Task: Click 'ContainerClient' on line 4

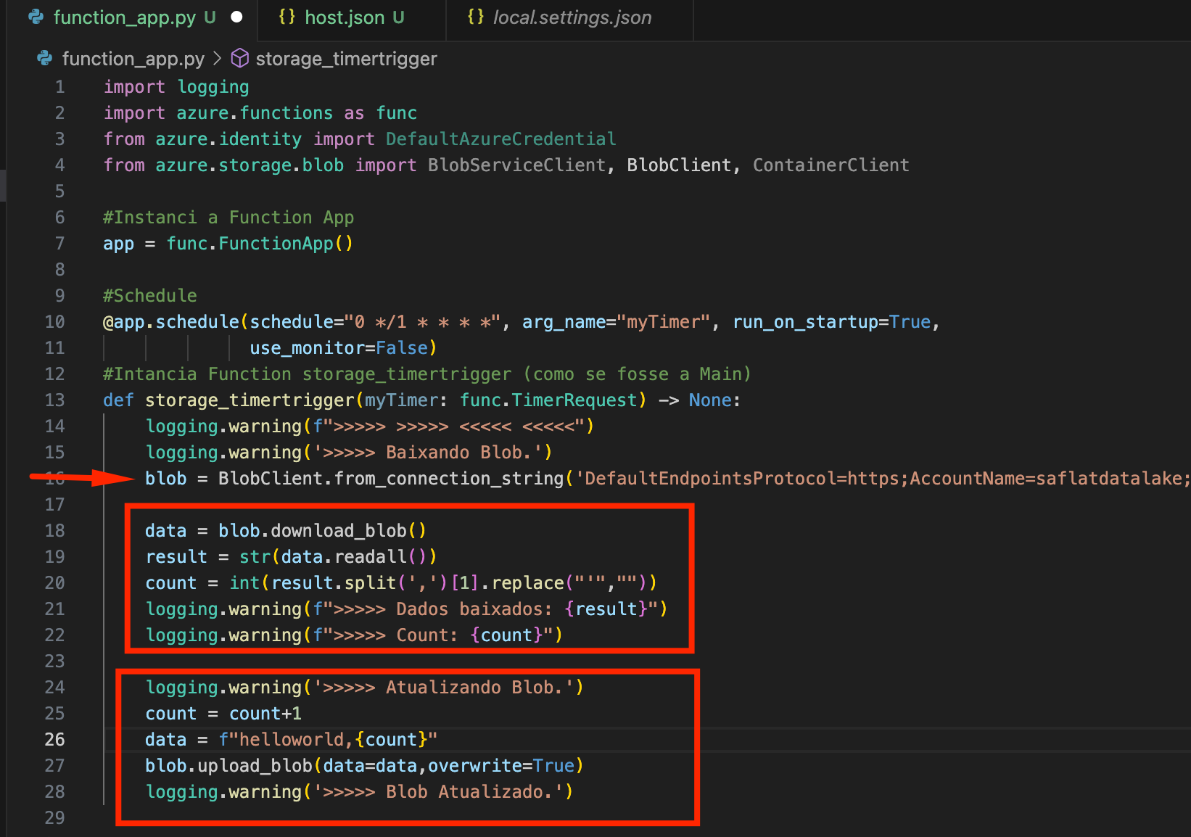Action: point(831,165)
